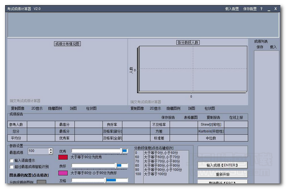Switch 成绩分布情况图 to 饼图
286x189 pixels.
(x=73, y=109)
